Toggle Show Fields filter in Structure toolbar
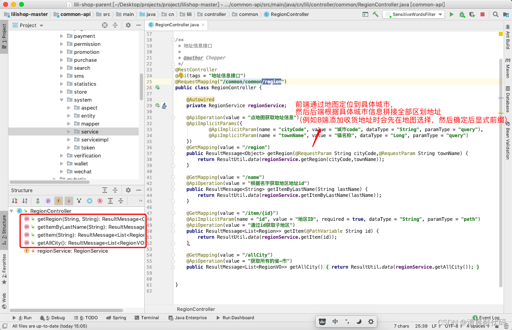This screenshot has width=512, height=330. click(x=58, y=201)
